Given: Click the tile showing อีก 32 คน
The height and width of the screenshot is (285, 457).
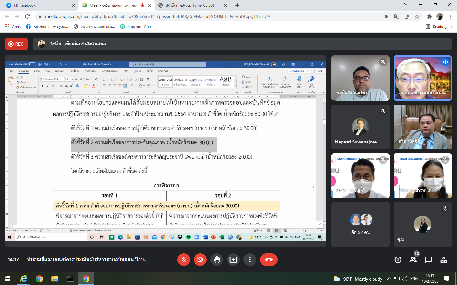Looking at the screenshot, I should (x=360, y=225).
